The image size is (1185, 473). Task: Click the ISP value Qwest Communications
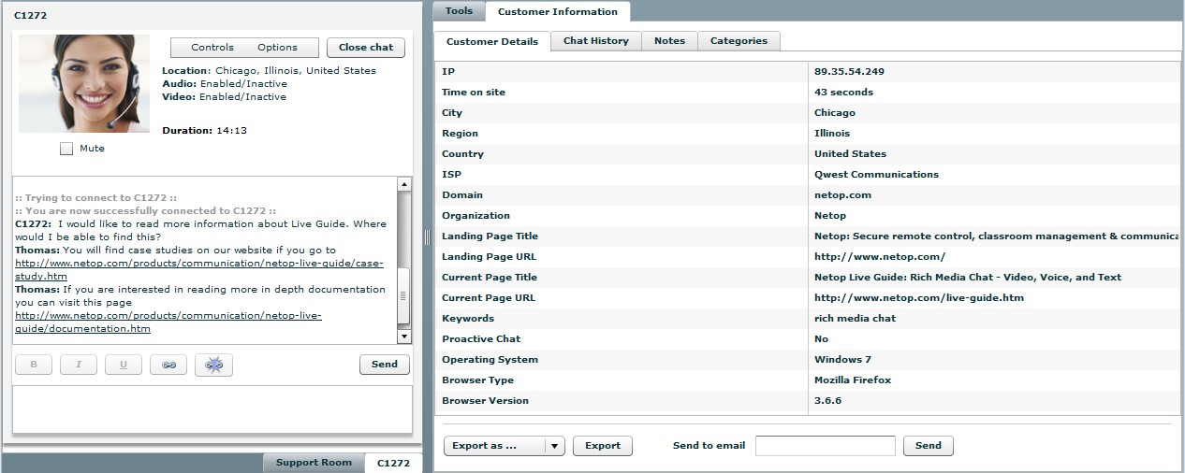click(876, 175)
